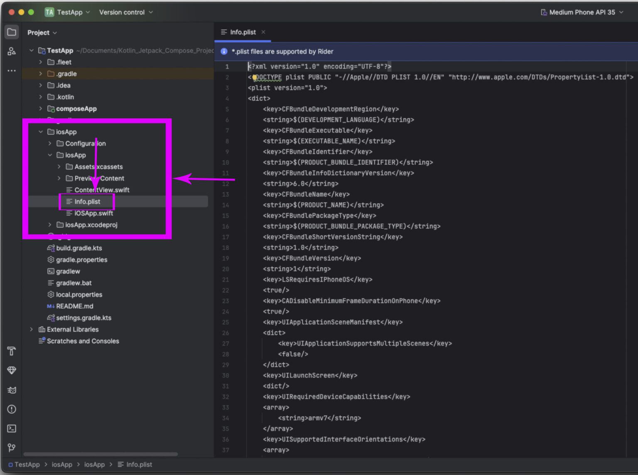Image resolution: width=638 pixels, height=475 pixels.
Task: Click the diamond tool window icon
Action: (12, 370)
